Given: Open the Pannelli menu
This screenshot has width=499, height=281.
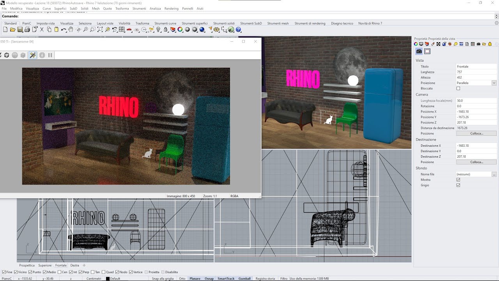Looking at the screenshot, I should (188, 9).
